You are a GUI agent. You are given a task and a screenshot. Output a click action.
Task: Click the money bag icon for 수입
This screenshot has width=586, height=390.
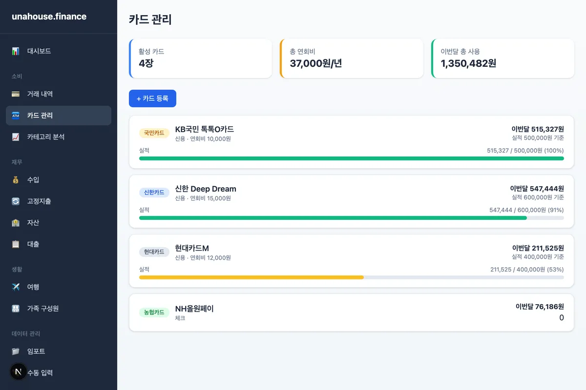(x=16, y=180)
